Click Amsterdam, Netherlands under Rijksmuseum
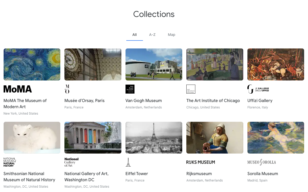 tap(205, 180)
